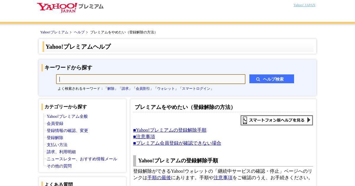355x186 pixels.
Task: Jump to ■注意事項 anchor link
Action: (144, 137)
